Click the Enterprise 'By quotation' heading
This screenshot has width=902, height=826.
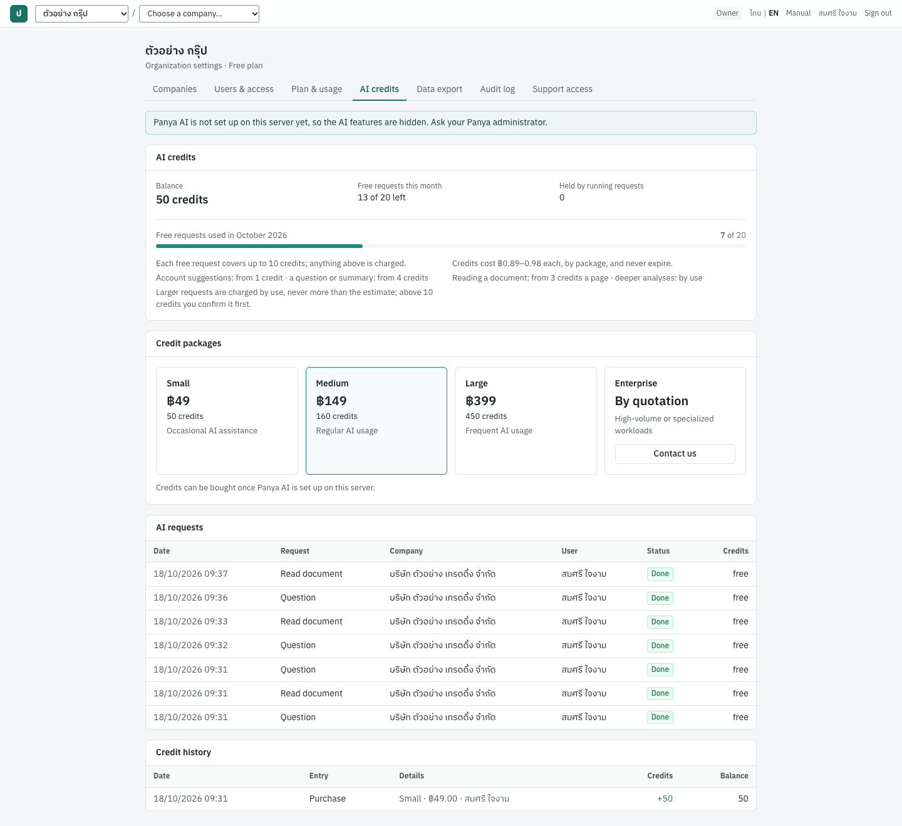click(651, 401)
